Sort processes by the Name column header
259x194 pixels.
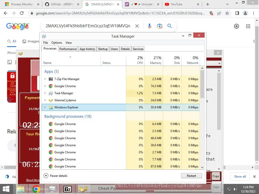[x=71, y=60]
